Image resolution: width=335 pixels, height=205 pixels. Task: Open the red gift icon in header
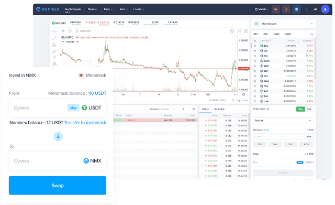276,9
